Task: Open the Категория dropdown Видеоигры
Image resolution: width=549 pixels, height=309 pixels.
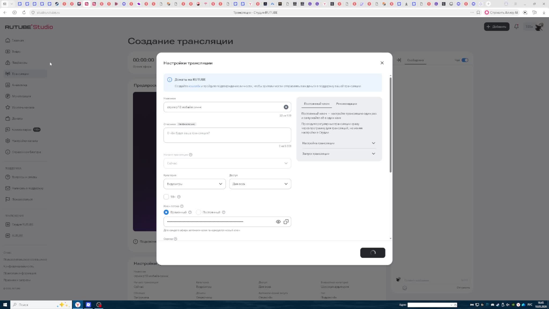Action: point(195,184)
